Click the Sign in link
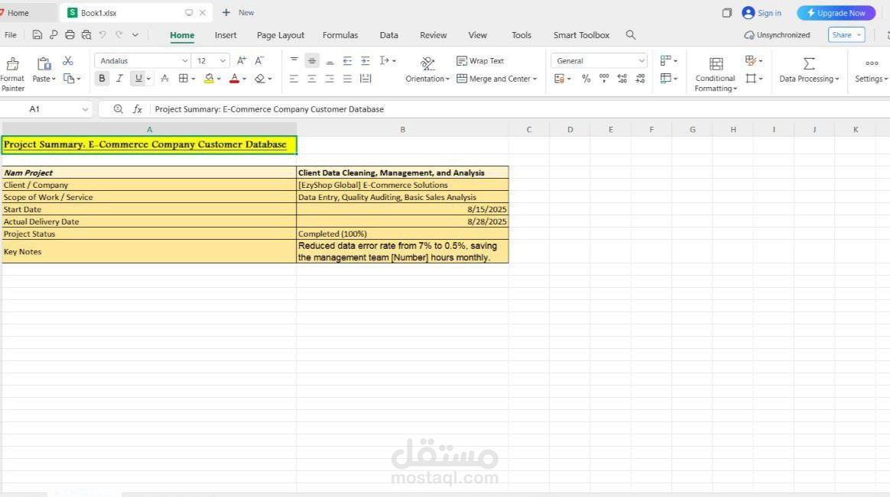The width and height of the screenshot is (890, 497). (765, 12)
